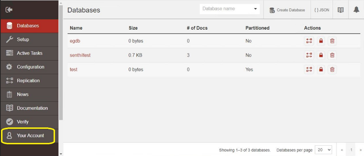Open the egdb database link

click(x=75, y=41)
